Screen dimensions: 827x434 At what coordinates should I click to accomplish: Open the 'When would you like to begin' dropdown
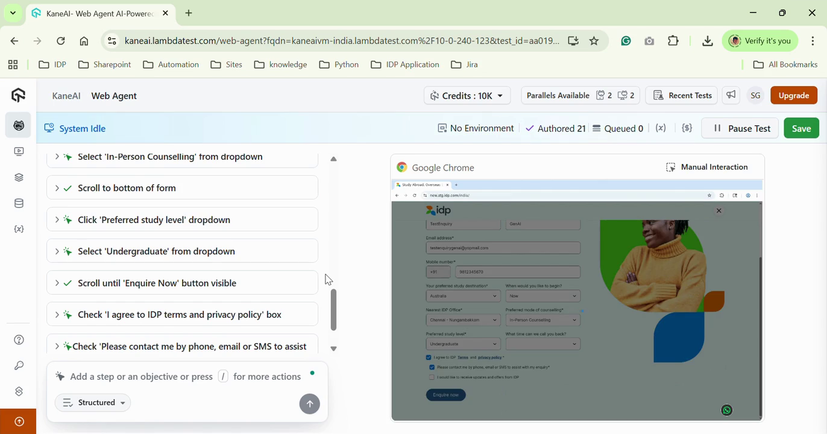pos(542,296)
